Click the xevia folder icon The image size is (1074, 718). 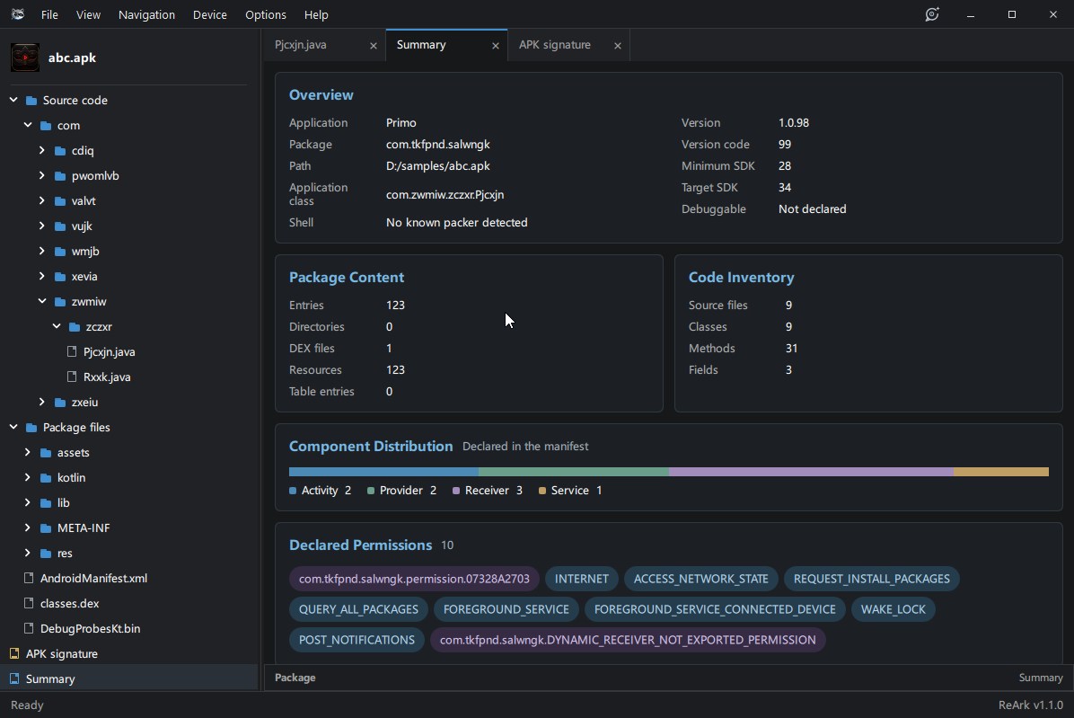click(x=60, y=277)
